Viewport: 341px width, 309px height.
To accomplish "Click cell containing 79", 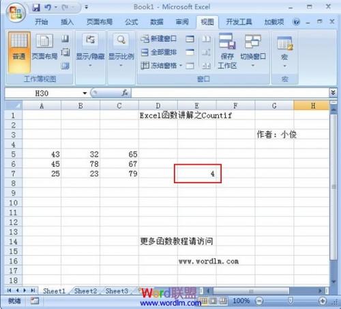I will [119, 174].
